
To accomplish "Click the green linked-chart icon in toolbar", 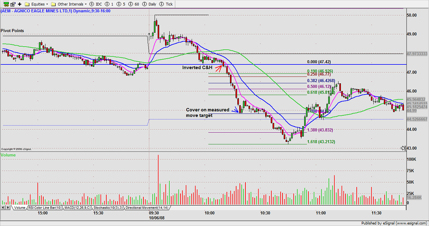I will coord(6,4).
